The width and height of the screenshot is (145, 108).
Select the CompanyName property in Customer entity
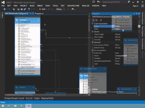26,46
